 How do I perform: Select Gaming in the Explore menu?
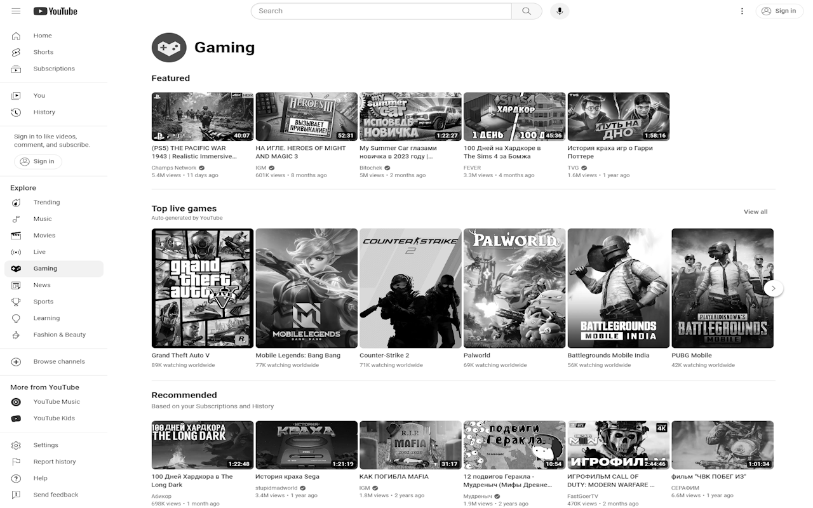[x=53, y=269]
